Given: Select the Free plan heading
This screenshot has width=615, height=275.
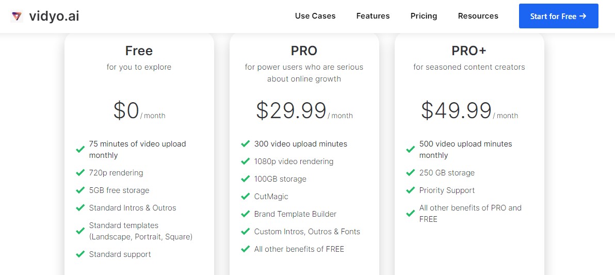Looking at the screenshot, I should [139, 51].
